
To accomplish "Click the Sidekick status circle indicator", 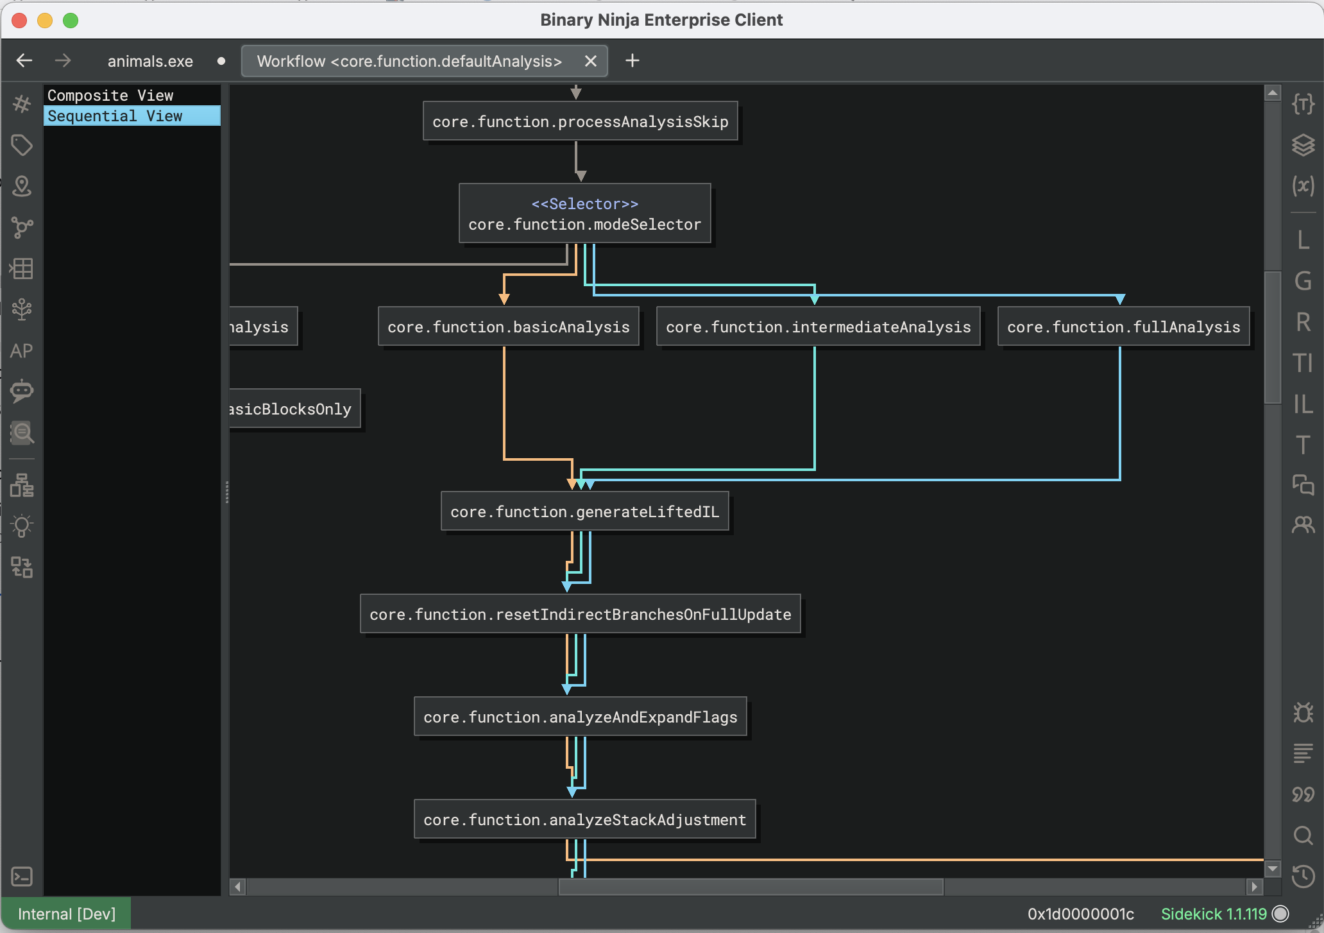I will 1280,914.
